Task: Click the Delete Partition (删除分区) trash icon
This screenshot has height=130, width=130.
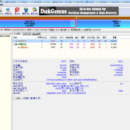Action: [x=26, y=11]
